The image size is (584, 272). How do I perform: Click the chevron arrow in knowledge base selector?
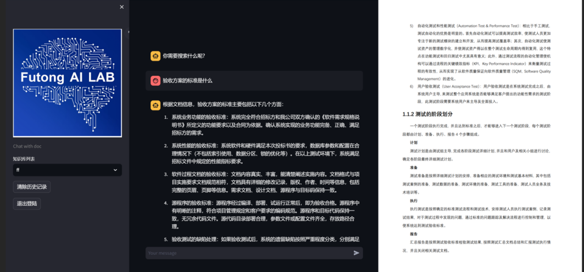[115, 170]
